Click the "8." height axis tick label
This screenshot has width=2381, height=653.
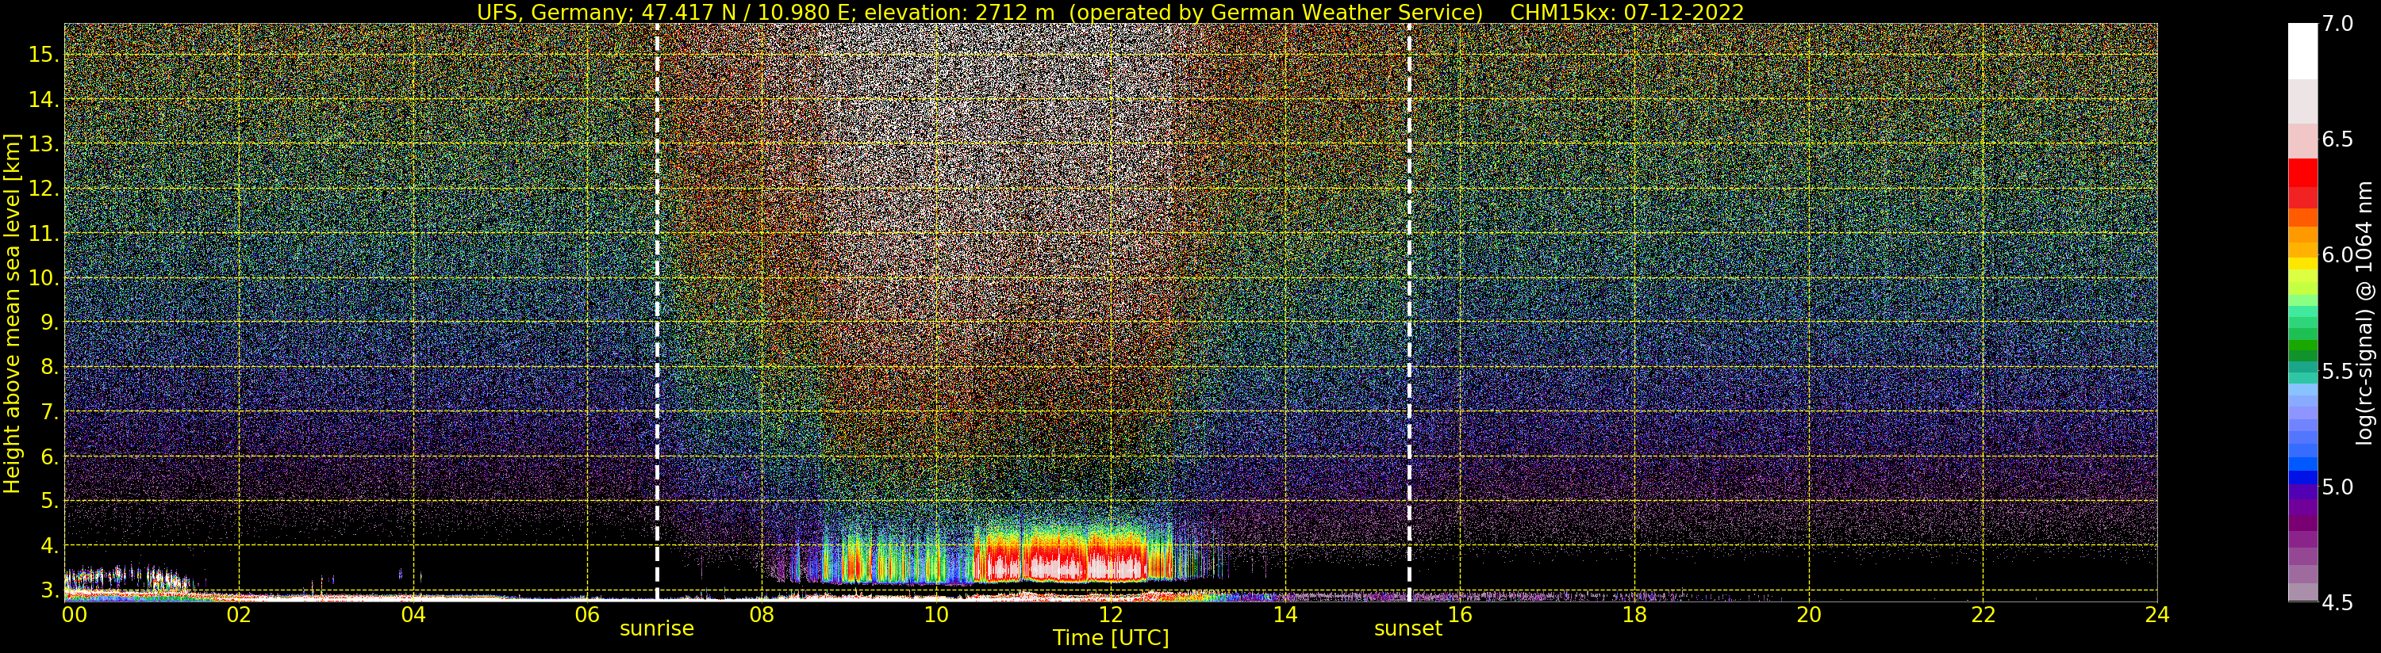[x=50, y=367]
